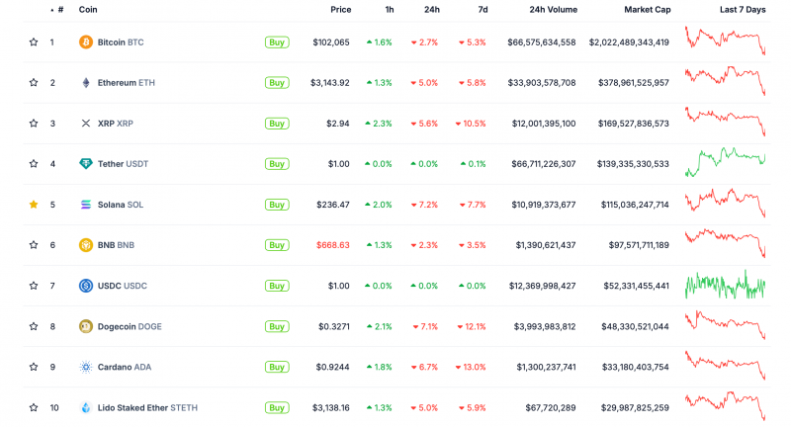Sort by the Price column header
Image resolution: width=791 pixels, height=427 pixels.
340,10
